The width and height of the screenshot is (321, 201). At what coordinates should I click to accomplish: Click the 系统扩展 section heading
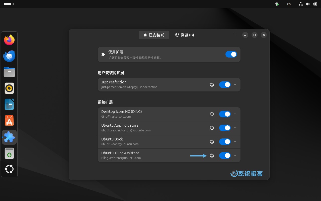pyautogui.click(x=105, y=102)
